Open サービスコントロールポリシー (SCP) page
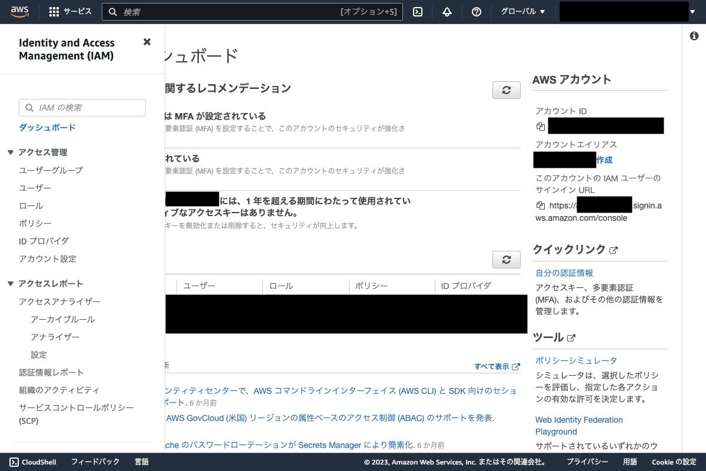The image size is (706, 471). coord(76,414)
